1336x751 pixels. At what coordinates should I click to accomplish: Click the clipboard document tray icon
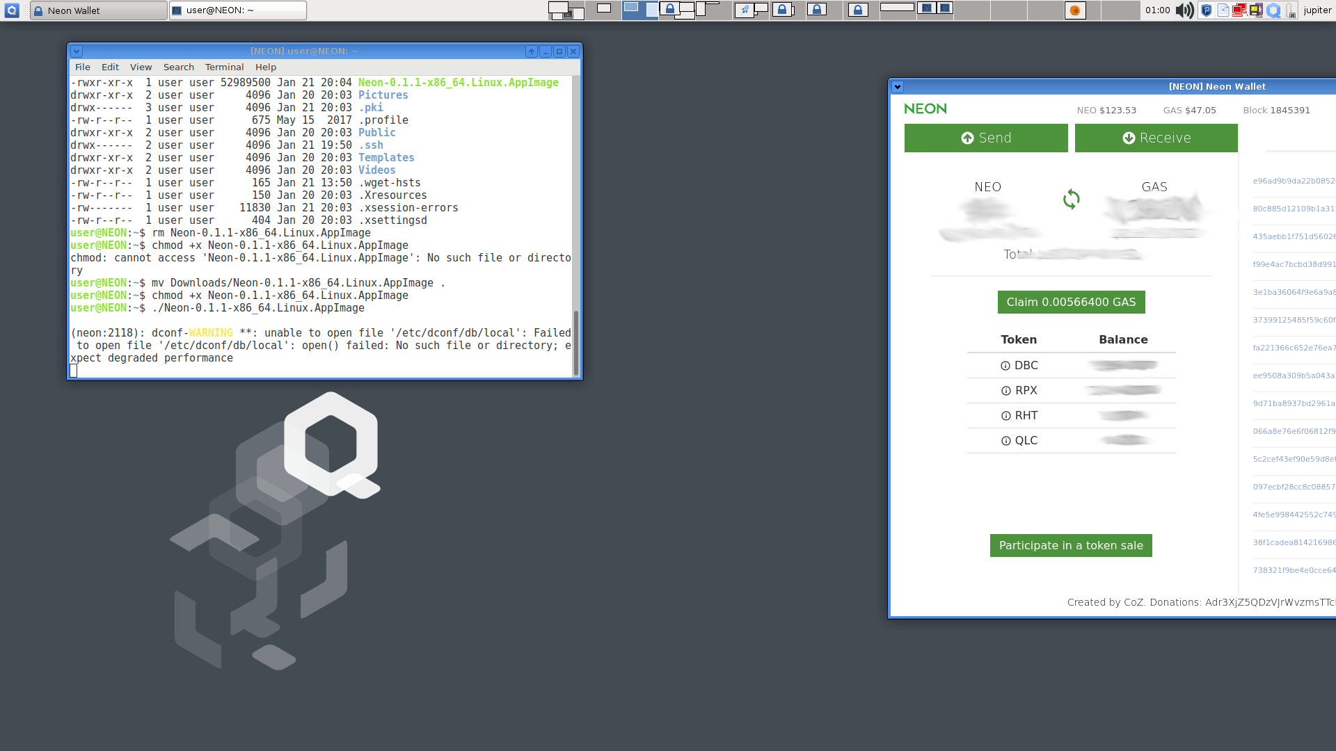(1223, 10)
